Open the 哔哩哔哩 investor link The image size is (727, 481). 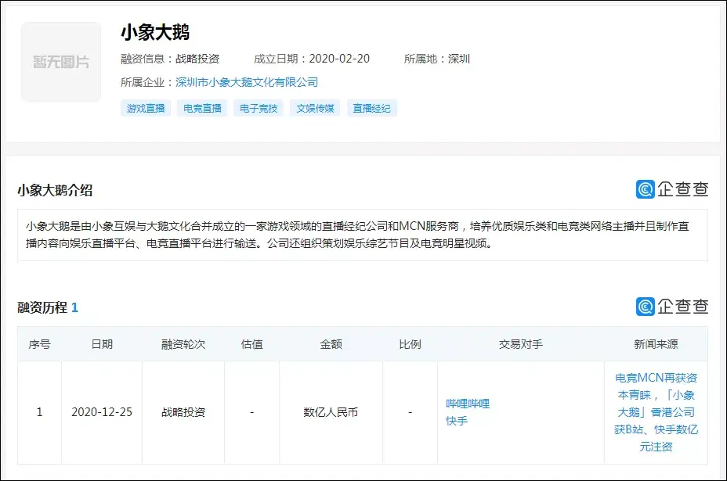(468, 404)
